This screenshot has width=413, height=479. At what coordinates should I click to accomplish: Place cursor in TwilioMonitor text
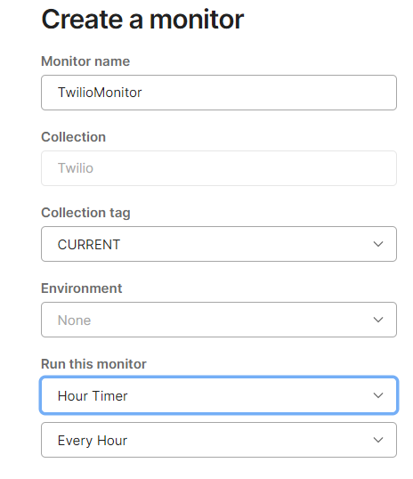(x=100, y=93)
